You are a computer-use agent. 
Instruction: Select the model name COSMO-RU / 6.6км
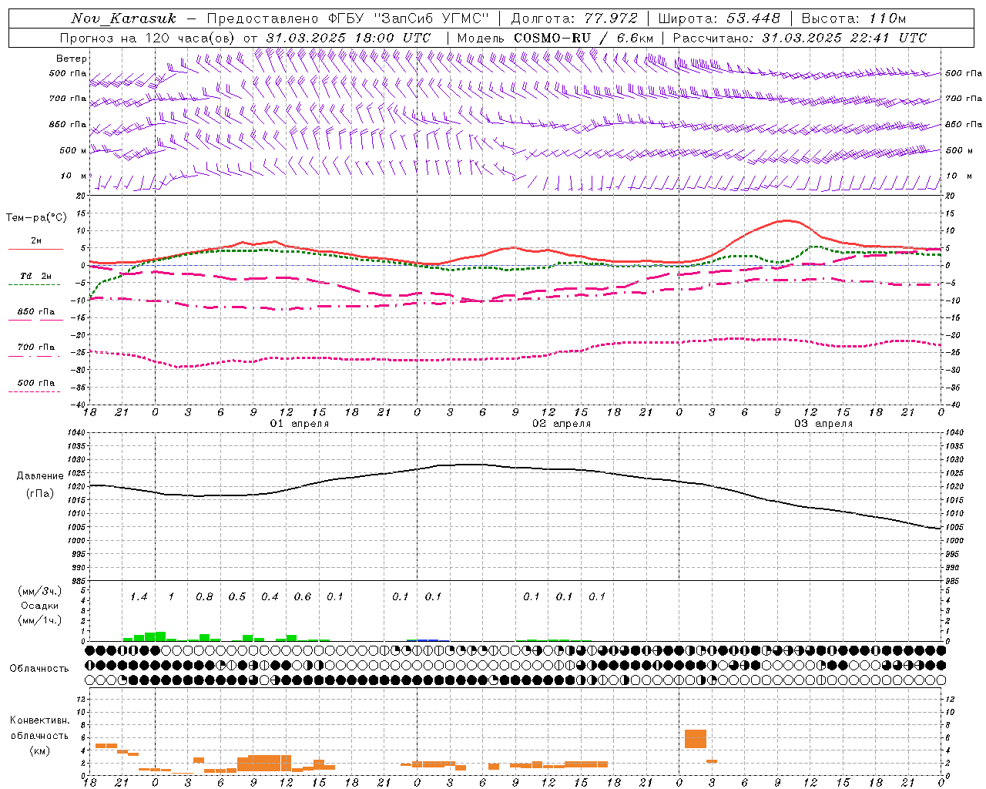[584, 38]
